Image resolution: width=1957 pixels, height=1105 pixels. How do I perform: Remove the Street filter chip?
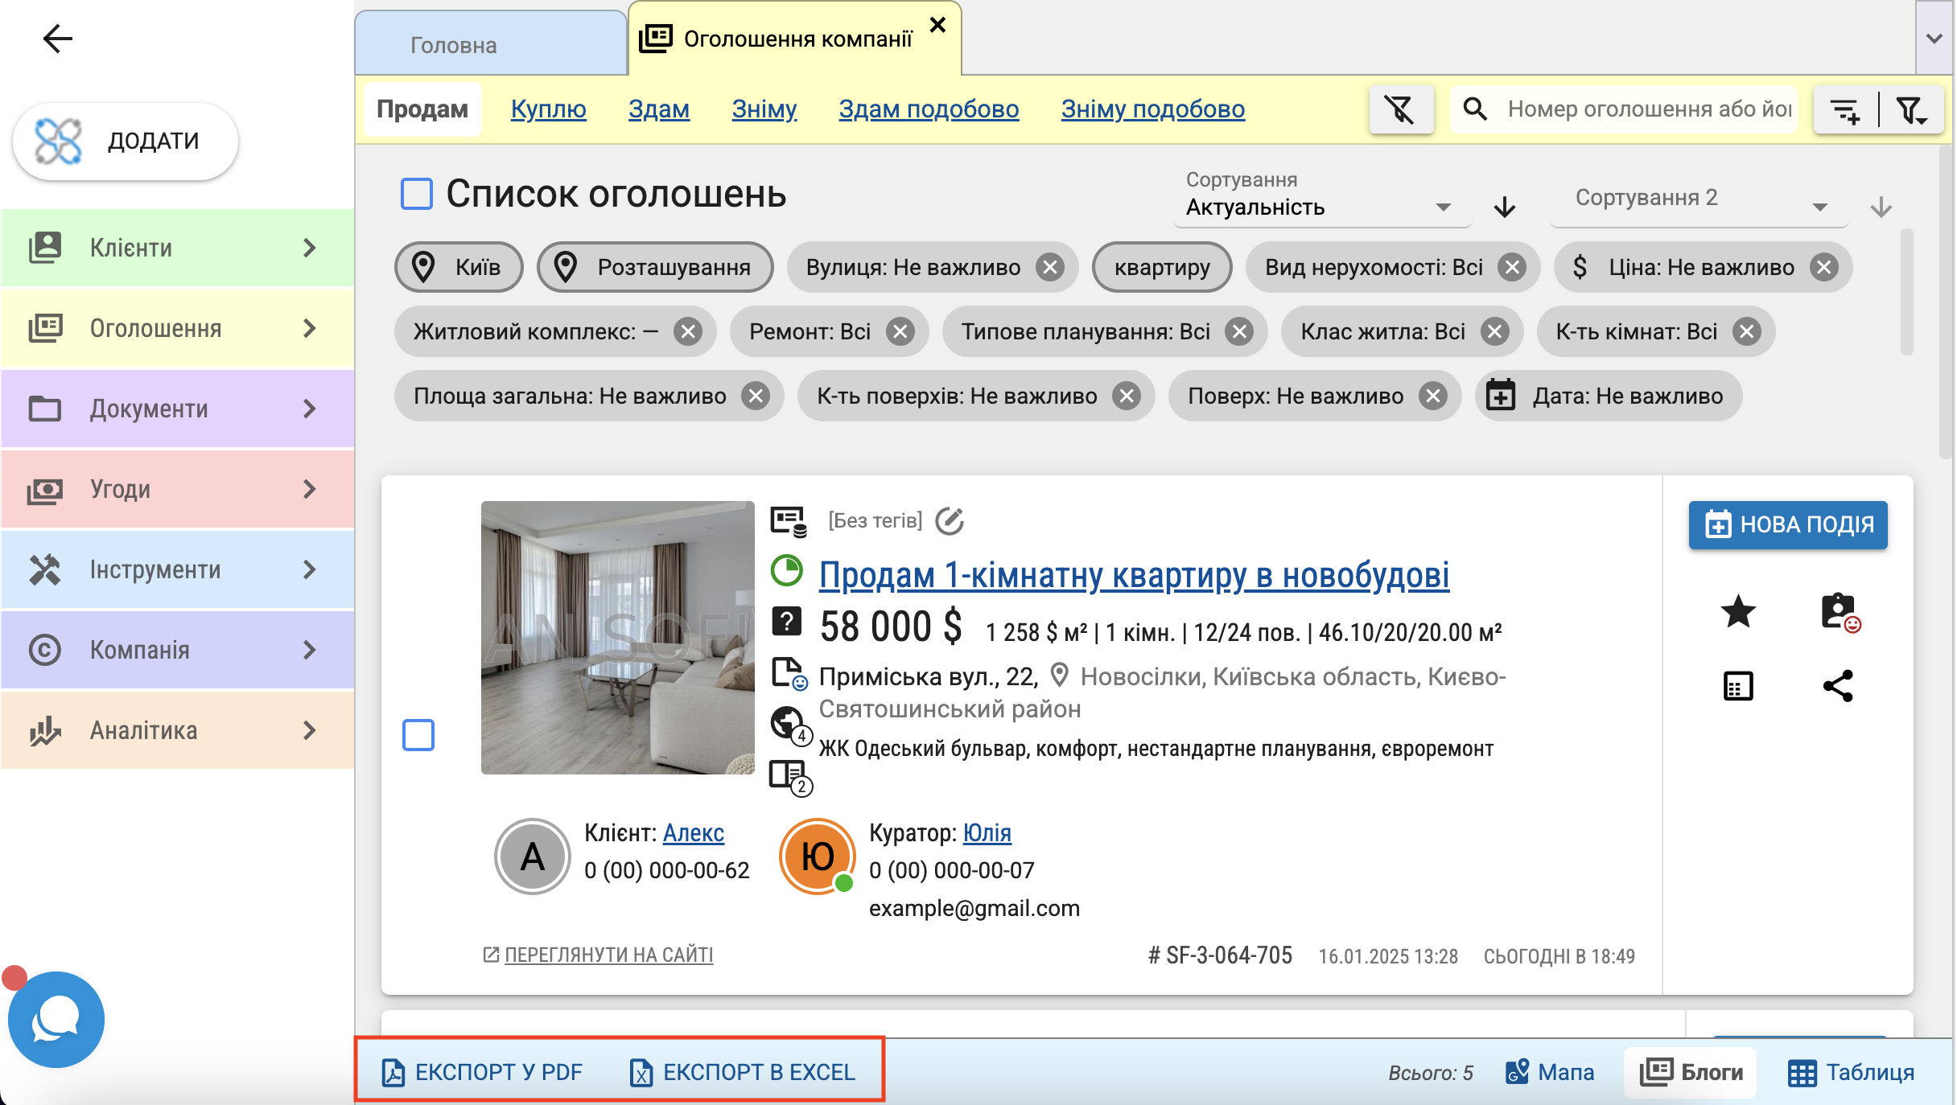1050,267
